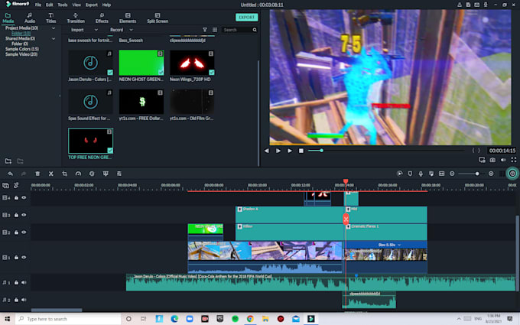Open the Slow 0.50x speed dropdown on clip
This screenshot has height=325, width=520.
pyautogui.click(x=399, y=245)
